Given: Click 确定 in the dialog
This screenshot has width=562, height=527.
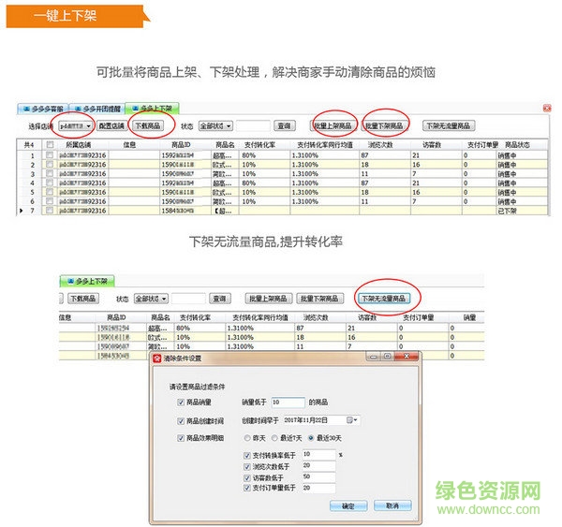Looking at the screenshot, I should point(348,505).
